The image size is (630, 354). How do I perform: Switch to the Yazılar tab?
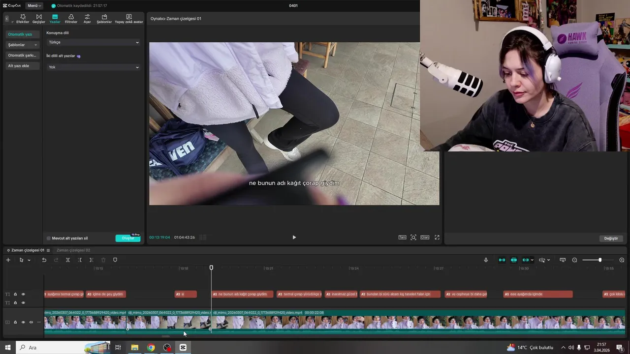(x=55, y=19)
